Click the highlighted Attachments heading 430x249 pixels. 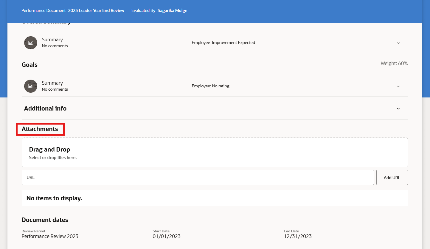coord(40,129)
